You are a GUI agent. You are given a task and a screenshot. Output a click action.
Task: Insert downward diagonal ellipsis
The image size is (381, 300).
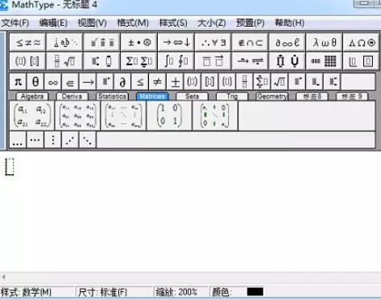point(88,140)
